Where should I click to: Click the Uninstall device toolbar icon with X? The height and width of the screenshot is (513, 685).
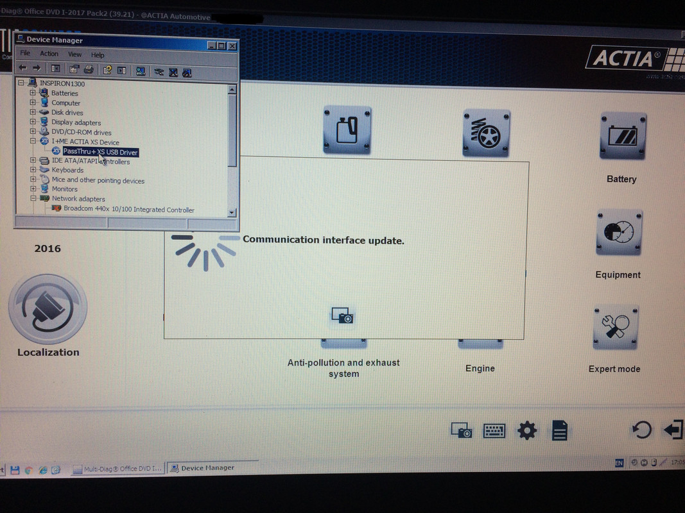[x=173, y=72]
